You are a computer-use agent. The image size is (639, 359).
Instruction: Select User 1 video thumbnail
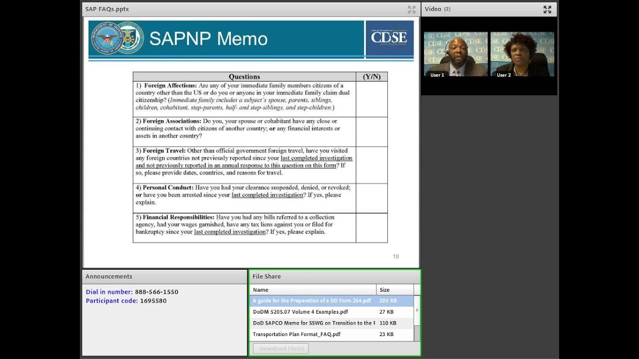(x=456, y=54)
